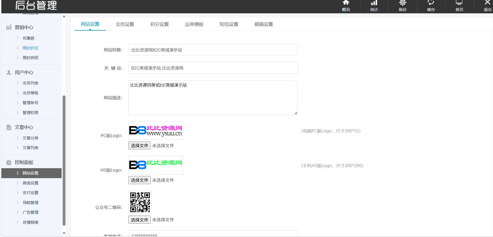Click the 控制面板 gear icon in sidebar
Screen dimensions: 493x237
coord(9,162)
